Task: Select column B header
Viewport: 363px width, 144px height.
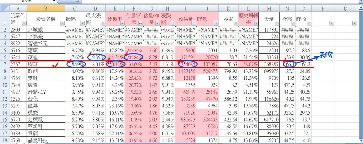Action: (x=45, y=8)
